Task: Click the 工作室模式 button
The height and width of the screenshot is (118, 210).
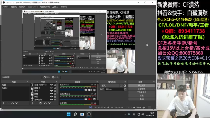Action: tap(142, 92)
